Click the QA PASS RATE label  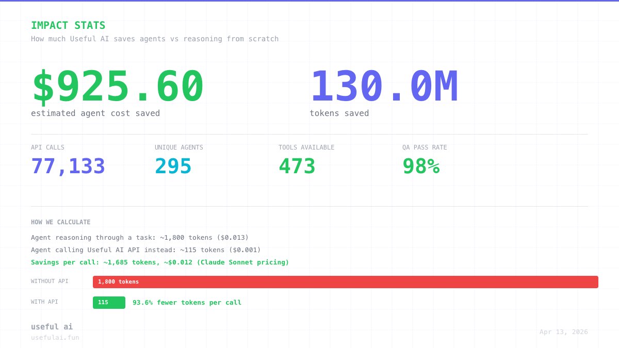coord(425,147)
